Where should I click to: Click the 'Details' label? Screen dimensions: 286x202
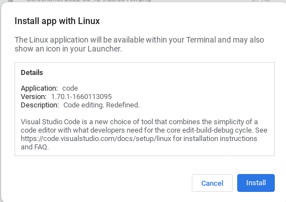point(32,73)
